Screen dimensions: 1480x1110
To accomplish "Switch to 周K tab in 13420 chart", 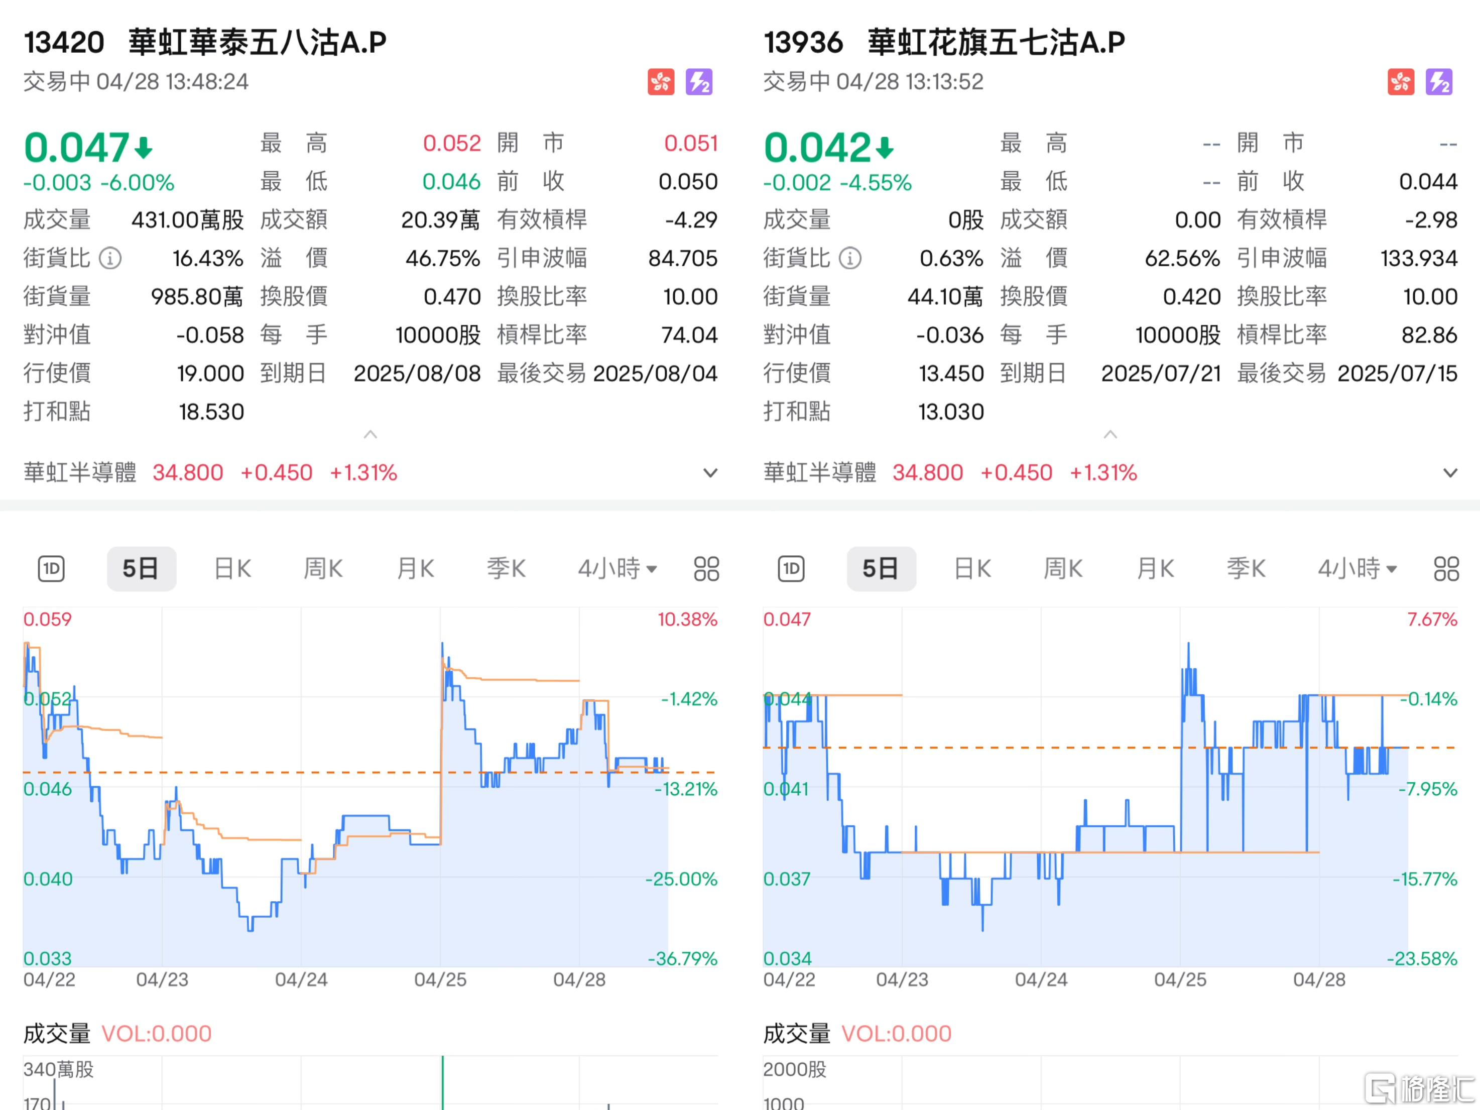I will coord(323,569).
